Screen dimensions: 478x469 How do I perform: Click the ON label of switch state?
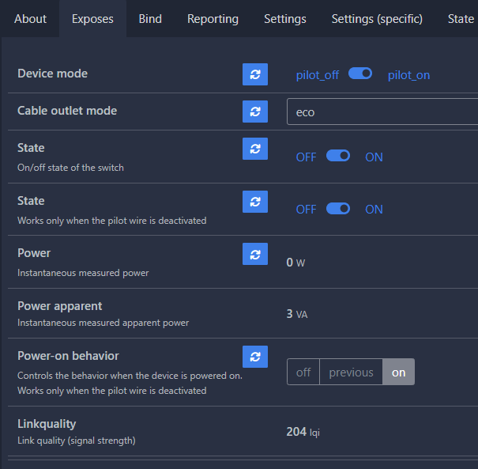(374, 157)
